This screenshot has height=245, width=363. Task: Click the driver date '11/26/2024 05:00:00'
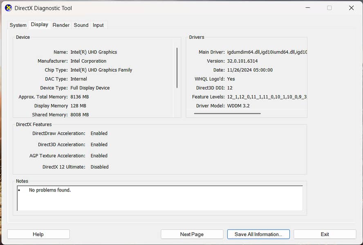(250, 70)
